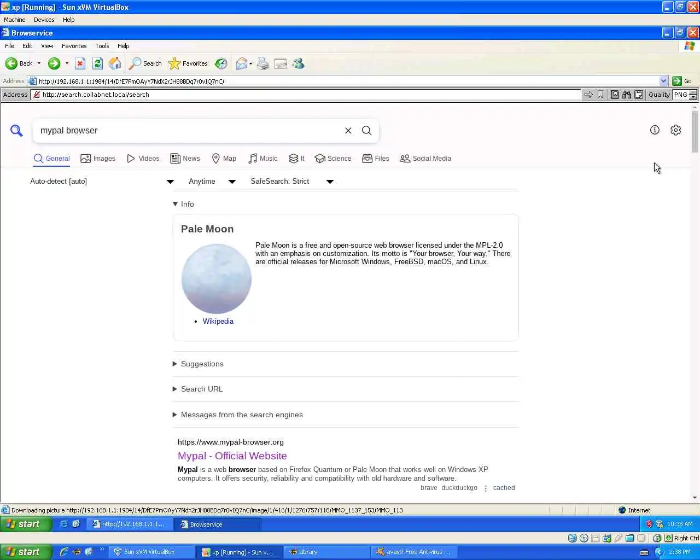
Task: Stop loading with the red X page icon
Action: tap(80, 63)
